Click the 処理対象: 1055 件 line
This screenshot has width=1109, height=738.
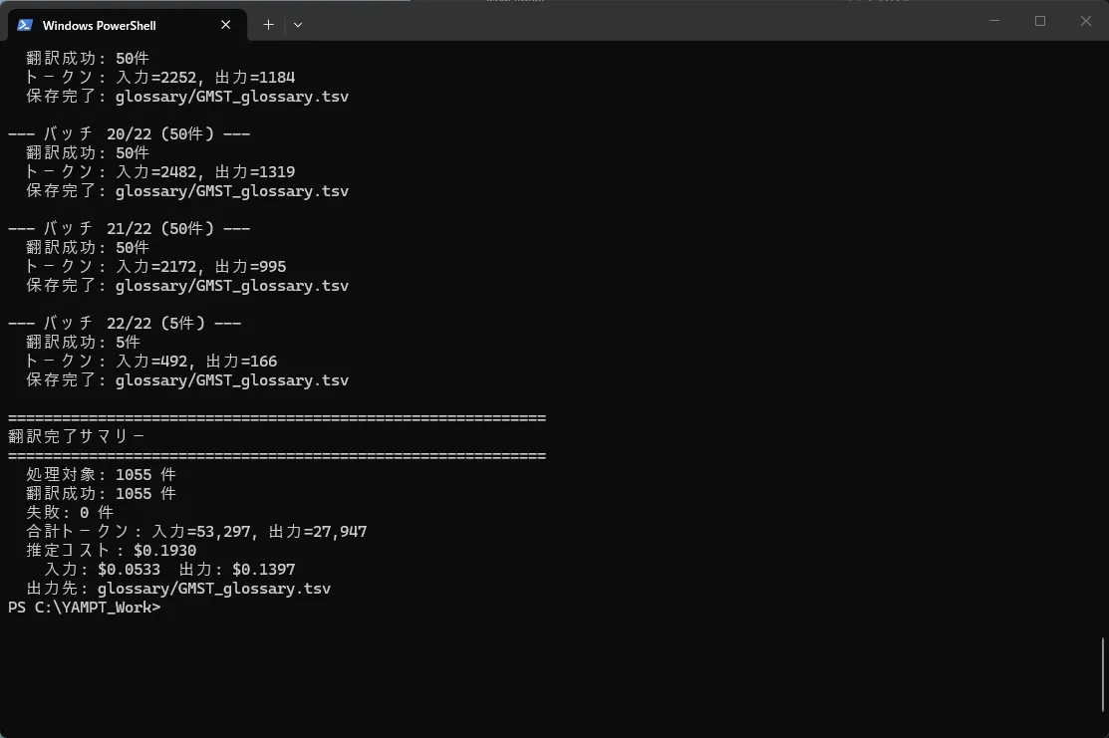pyautogui.click(x=101, y=475)
